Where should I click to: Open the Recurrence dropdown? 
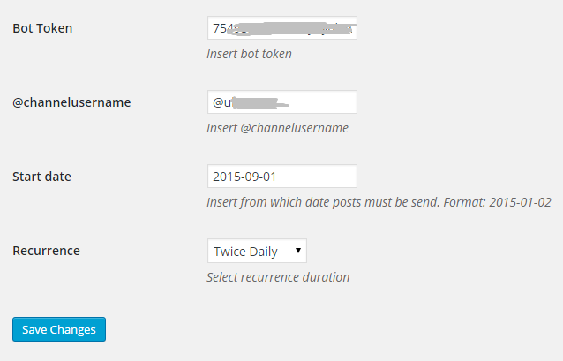(257, 251)
